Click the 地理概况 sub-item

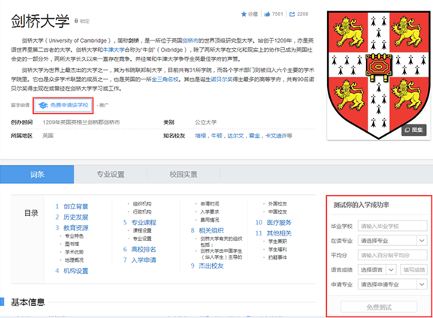(x=74, y=260)
